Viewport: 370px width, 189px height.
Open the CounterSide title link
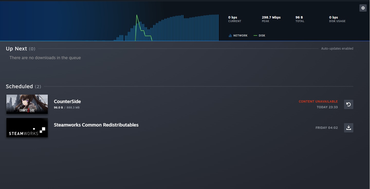coord(67,102)
